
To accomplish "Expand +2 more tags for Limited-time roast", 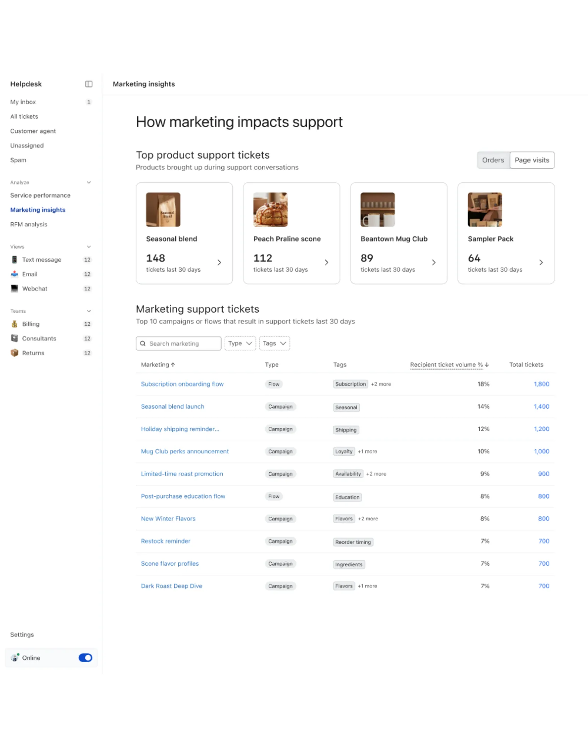I will pos(376,474).
